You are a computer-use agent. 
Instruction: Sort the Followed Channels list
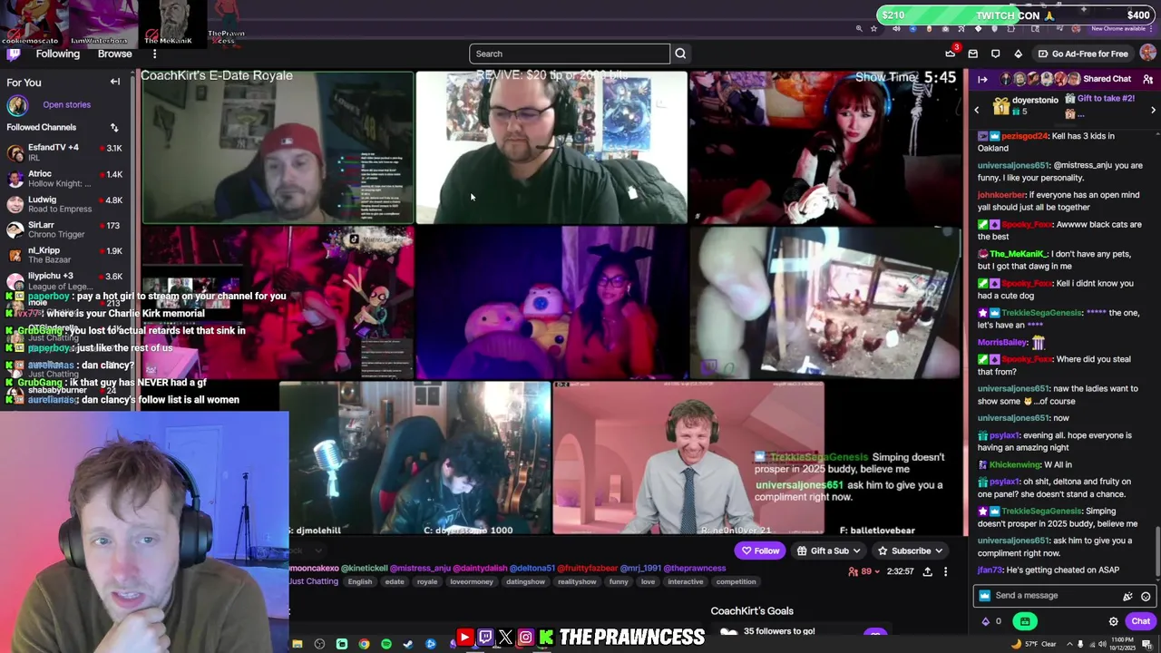click(x=114, y=128)
